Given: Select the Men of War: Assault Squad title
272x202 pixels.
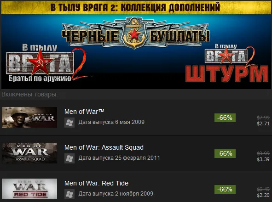Looking at the screenshot, I should click(104, 147).
